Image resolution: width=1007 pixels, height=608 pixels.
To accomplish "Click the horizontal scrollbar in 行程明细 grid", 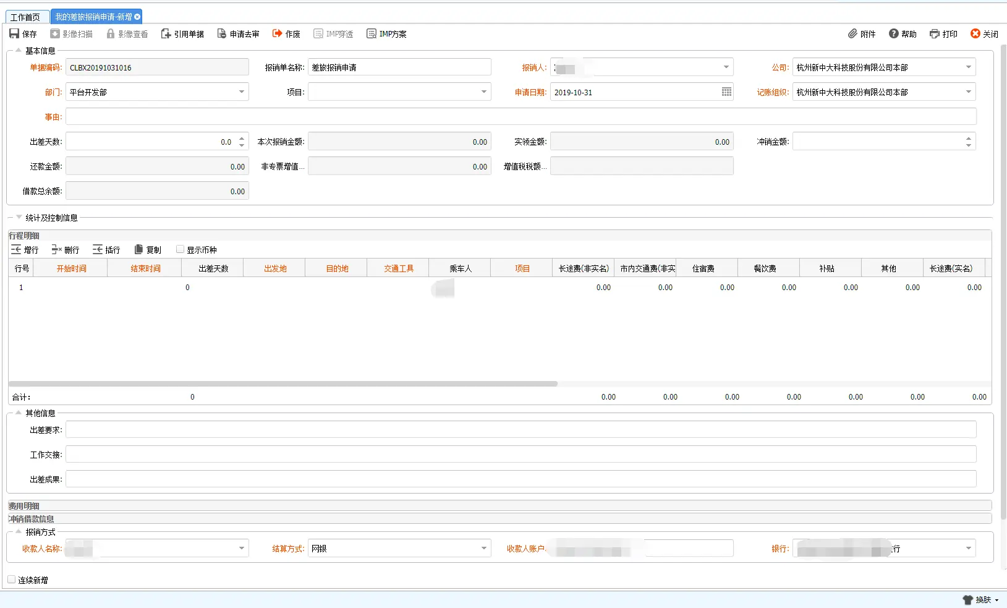I will pyautogui.click(x=283, y=383).
